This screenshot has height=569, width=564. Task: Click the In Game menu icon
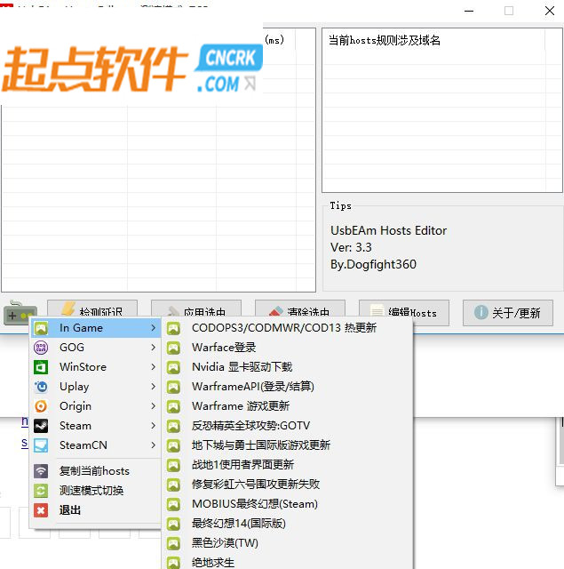pyautogui.click(x=41, y=328)
